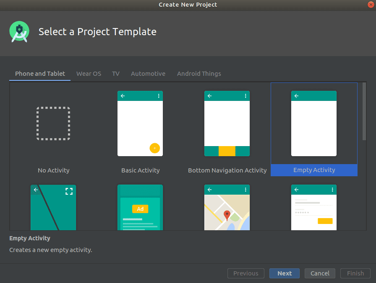Click the Basic Activity label text
Viewport: 376px width, 283px height.
tap(140, 170)
